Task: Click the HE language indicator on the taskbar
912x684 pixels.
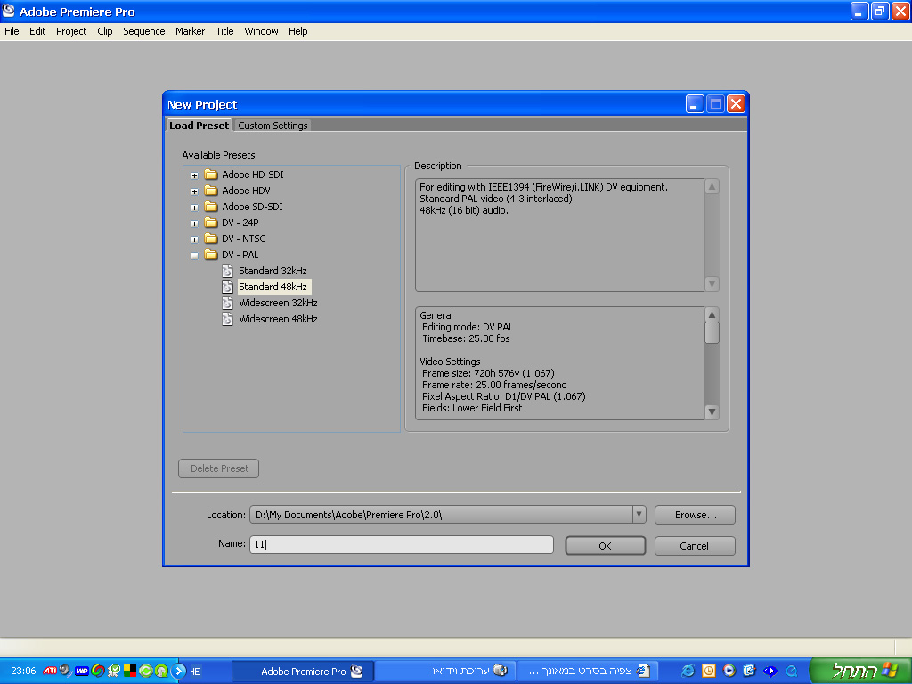Action: [195, 672]
